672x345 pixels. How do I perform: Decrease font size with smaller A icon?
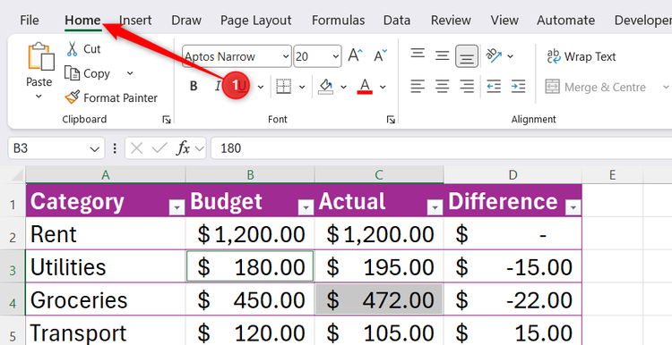pyautogui.click(x=380, y=56)
